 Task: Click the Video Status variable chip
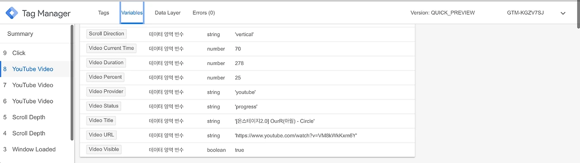[x=104, y=106]
